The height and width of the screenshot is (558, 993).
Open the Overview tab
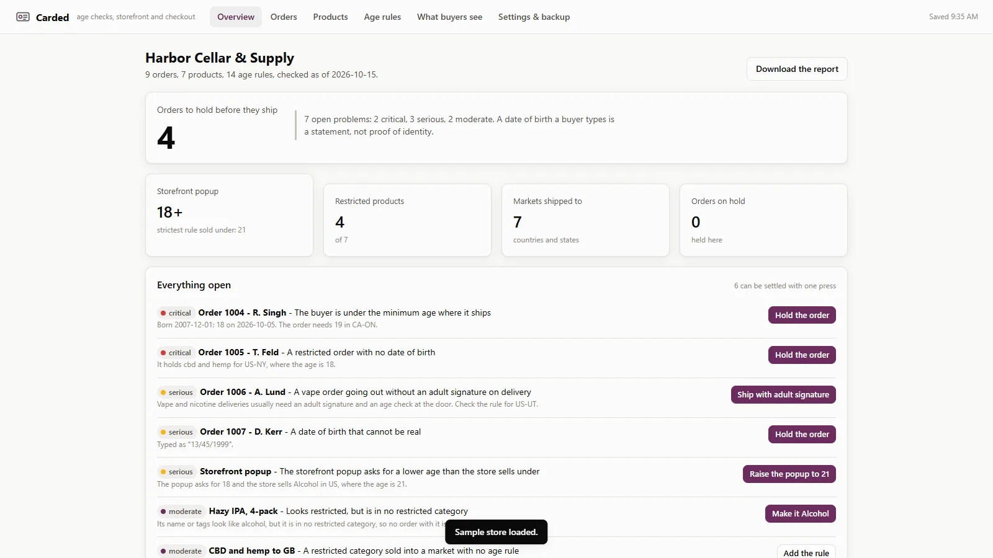(236, 17)
